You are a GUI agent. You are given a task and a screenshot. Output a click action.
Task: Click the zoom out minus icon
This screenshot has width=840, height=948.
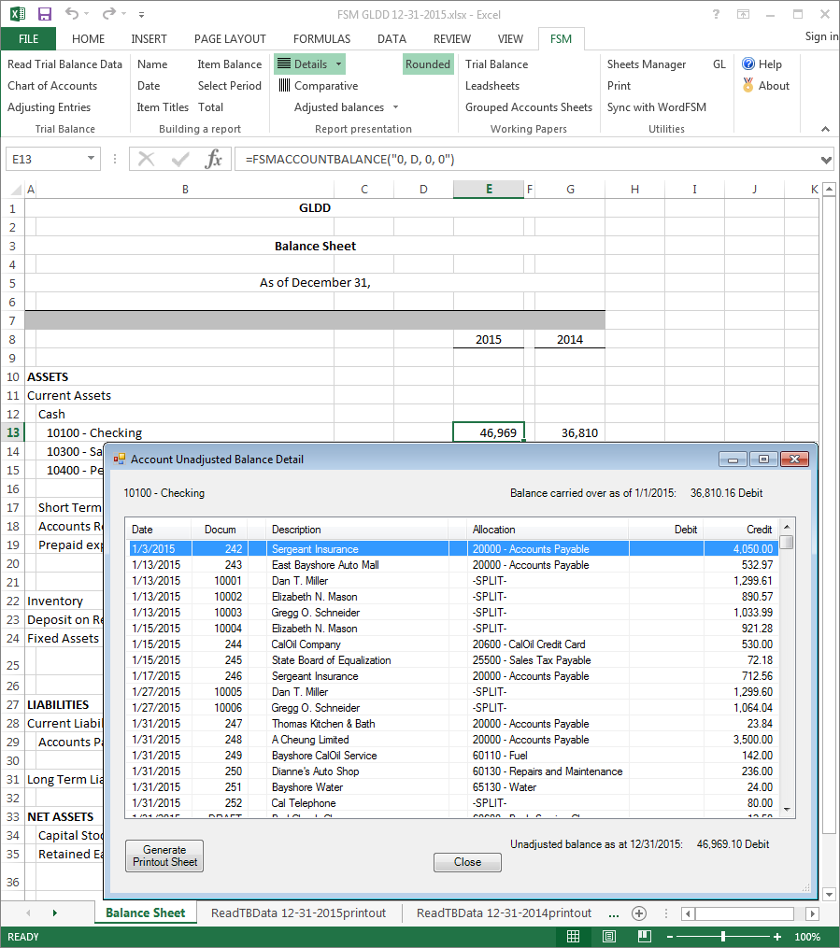[x=669, y=937]
